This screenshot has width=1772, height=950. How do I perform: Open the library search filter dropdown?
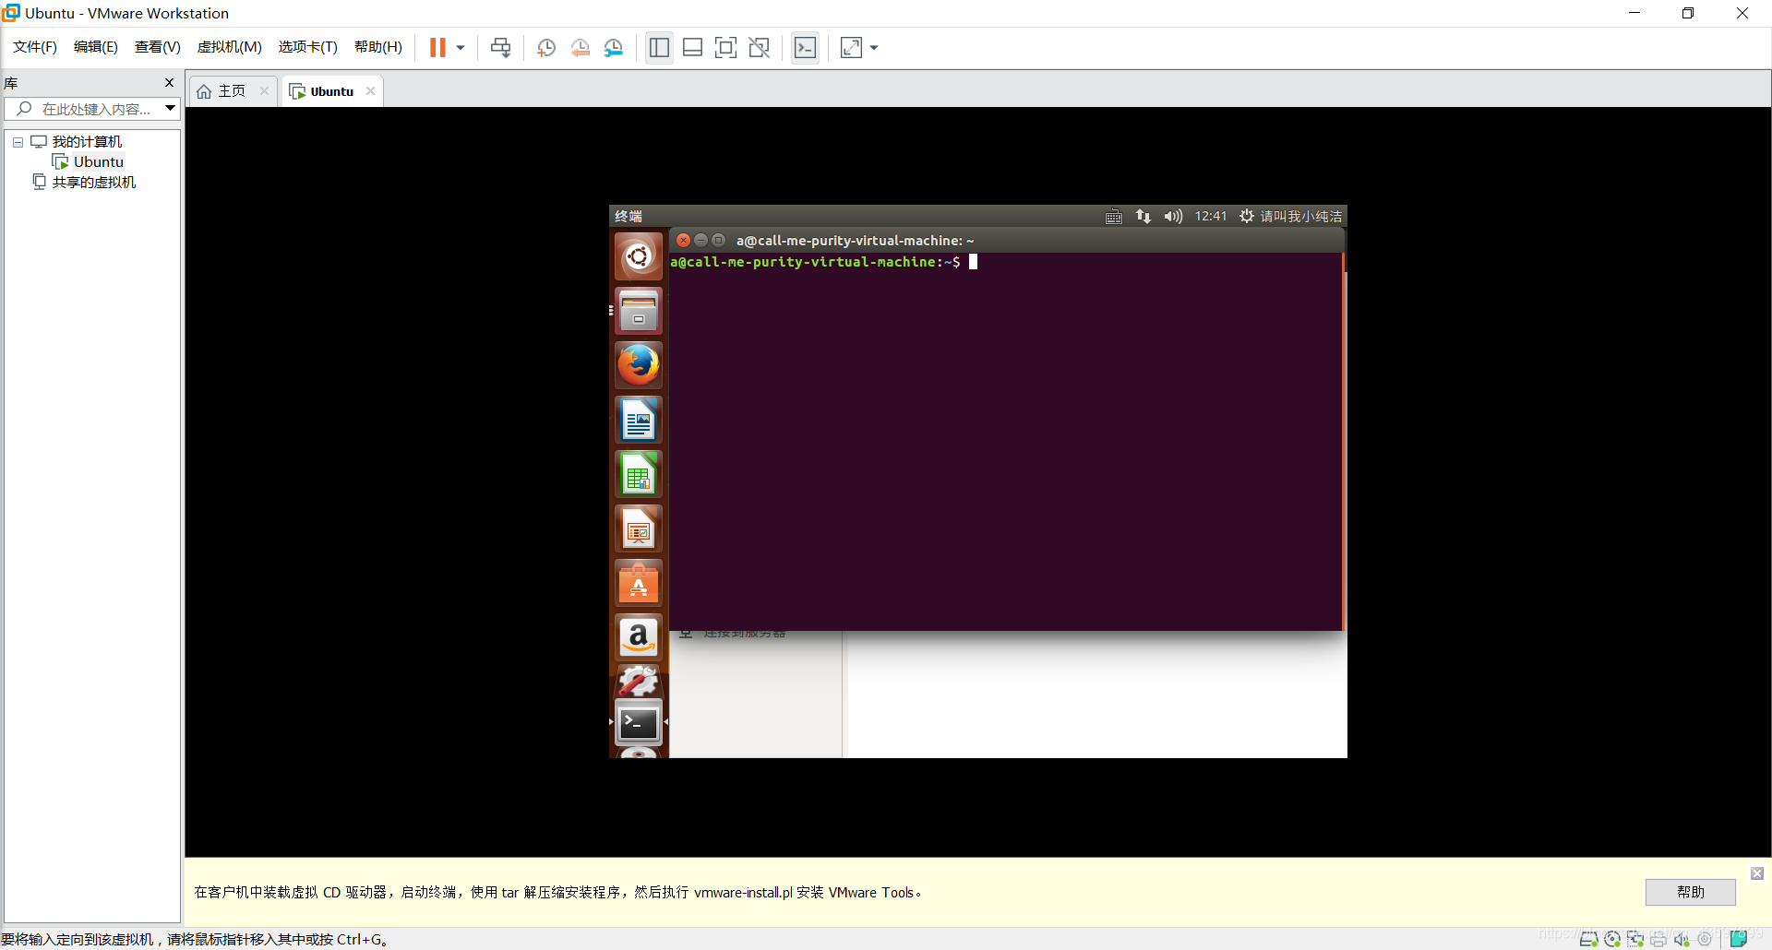coord(171,109)
